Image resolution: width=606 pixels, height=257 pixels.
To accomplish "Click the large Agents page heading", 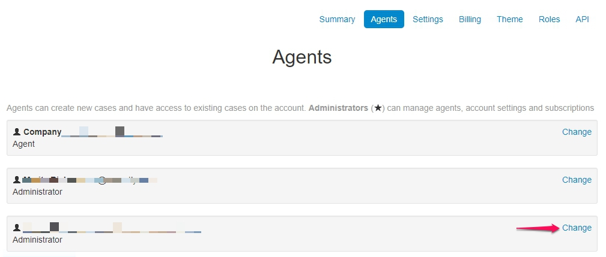I will pos(302,57).
